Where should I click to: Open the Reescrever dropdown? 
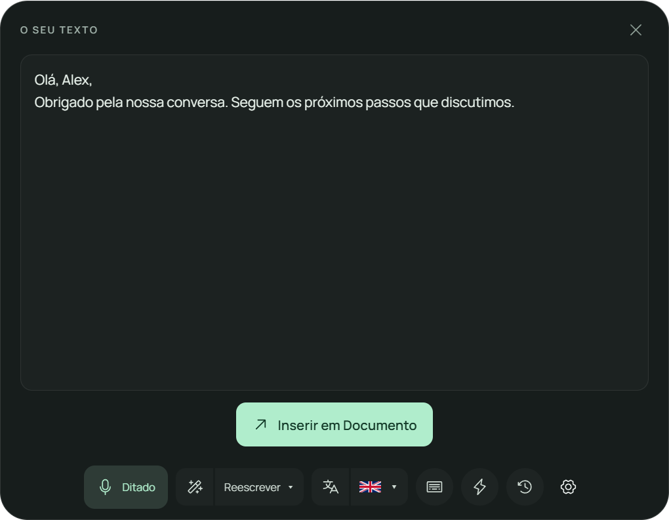coord(259,487)
